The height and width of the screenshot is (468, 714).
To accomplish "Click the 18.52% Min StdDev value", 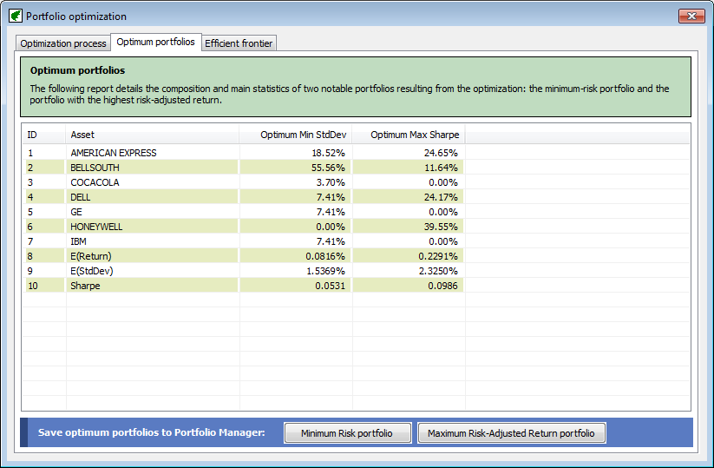I will coord(328,153).
